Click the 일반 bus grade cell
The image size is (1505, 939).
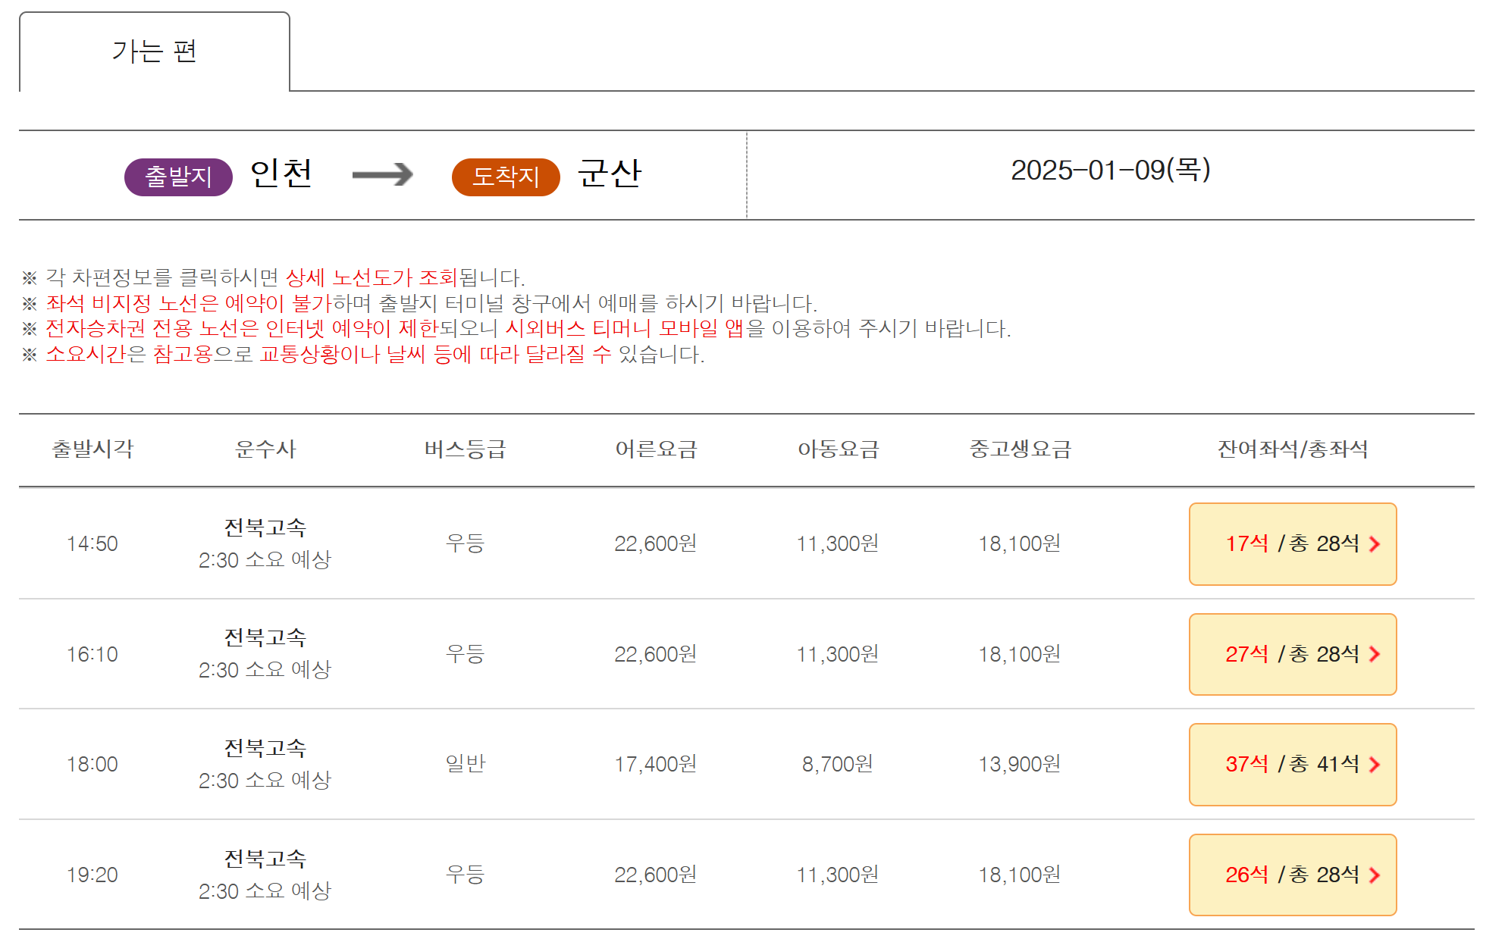pyautogui.click(x=465, y=764)
